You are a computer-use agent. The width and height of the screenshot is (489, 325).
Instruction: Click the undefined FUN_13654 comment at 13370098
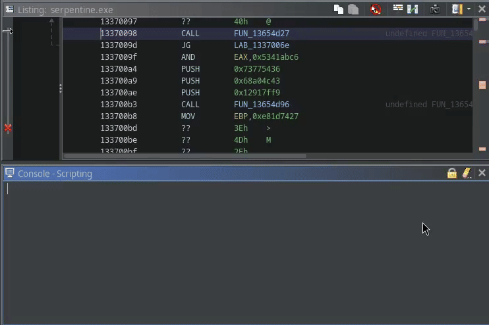tap(429, 34)
